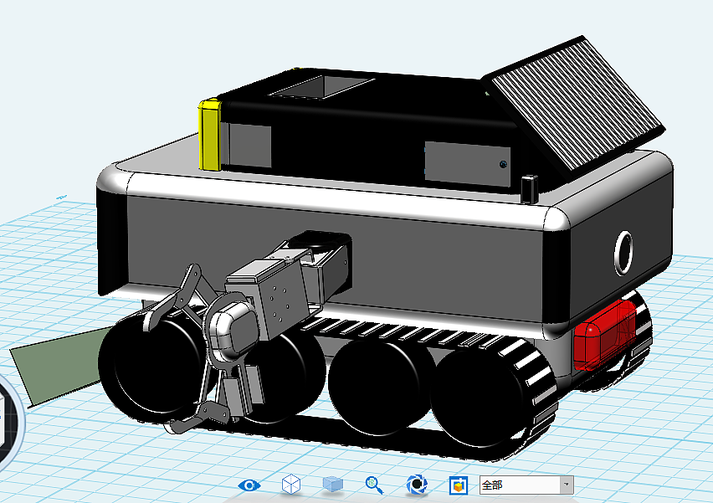Select the circular port on the chassis side

(x=623, y=251)
